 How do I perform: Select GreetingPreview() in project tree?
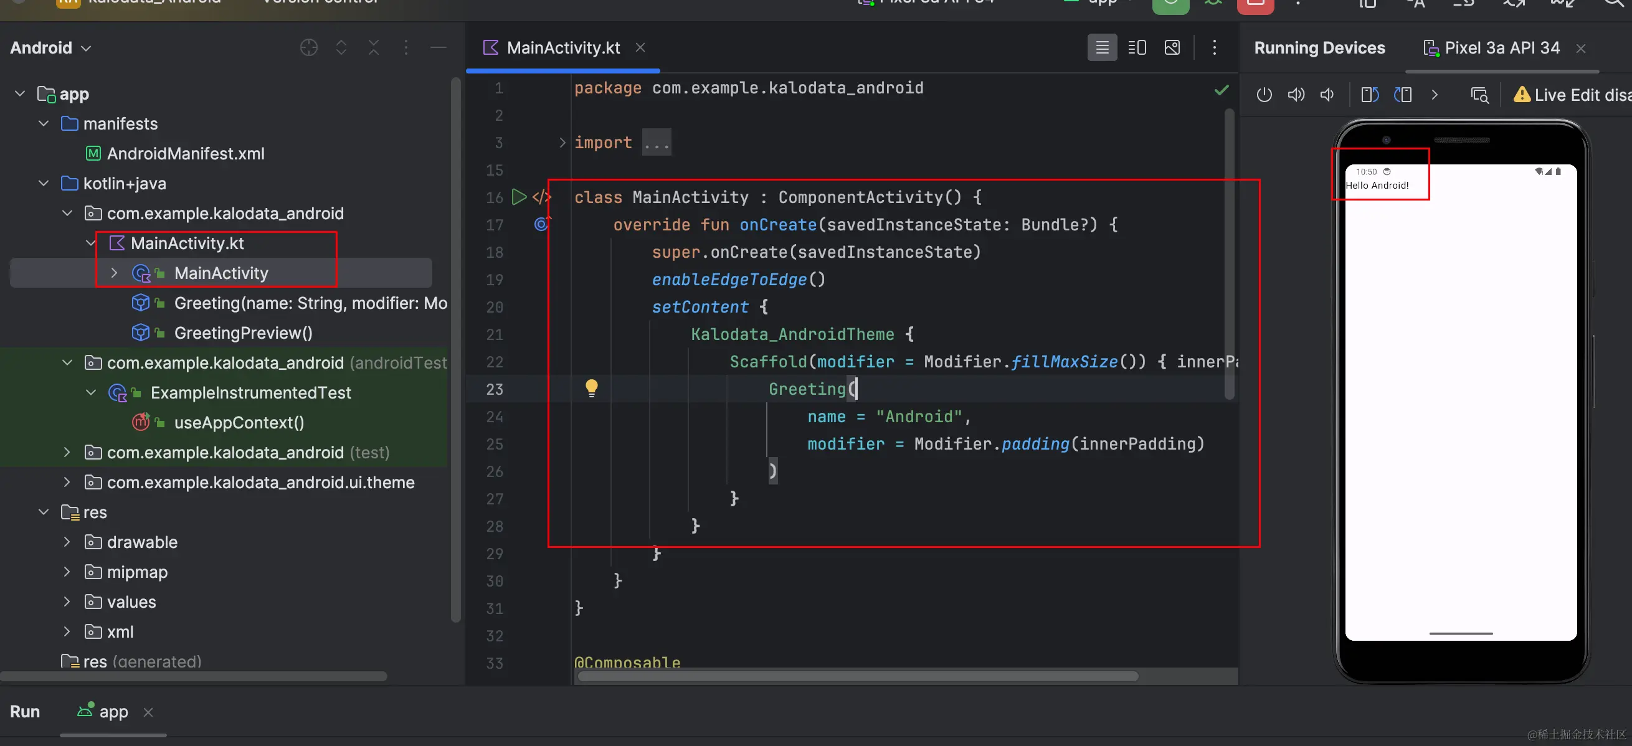point(222,333)
